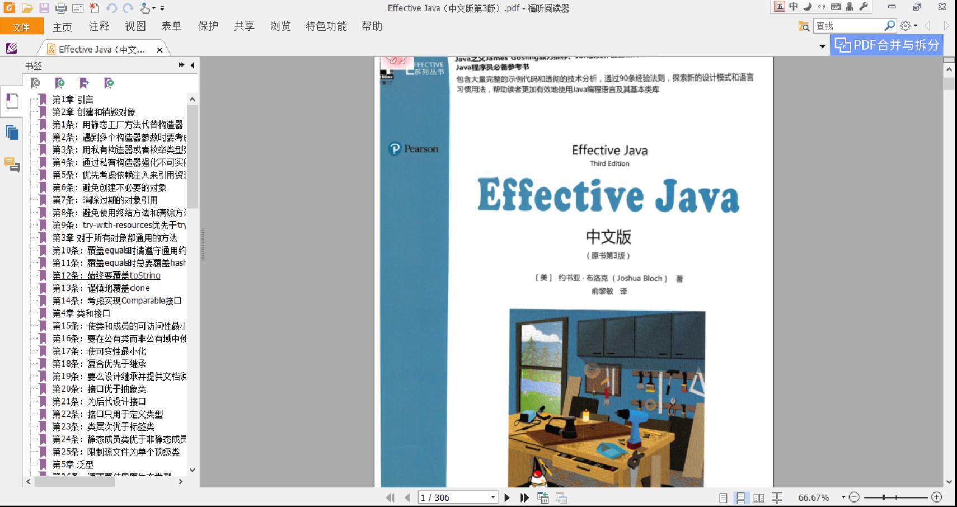The width and height of the screenshot is (957, 507).
Task: Click the bookmark with arrow icon
Action: click(85, 83)
